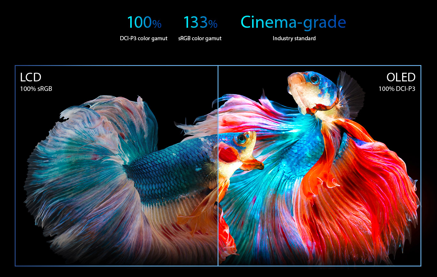437x277 pixels.
Task: Click the "LCD" panel label
Action: click(31, 78)
